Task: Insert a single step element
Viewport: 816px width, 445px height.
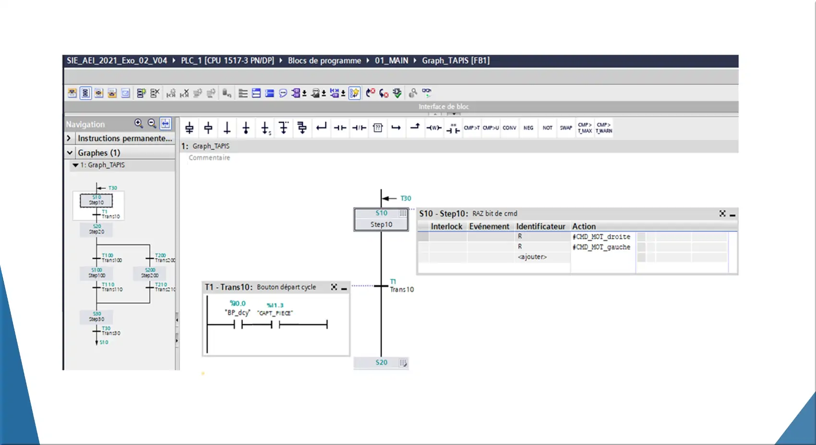Action: [208, 128]
